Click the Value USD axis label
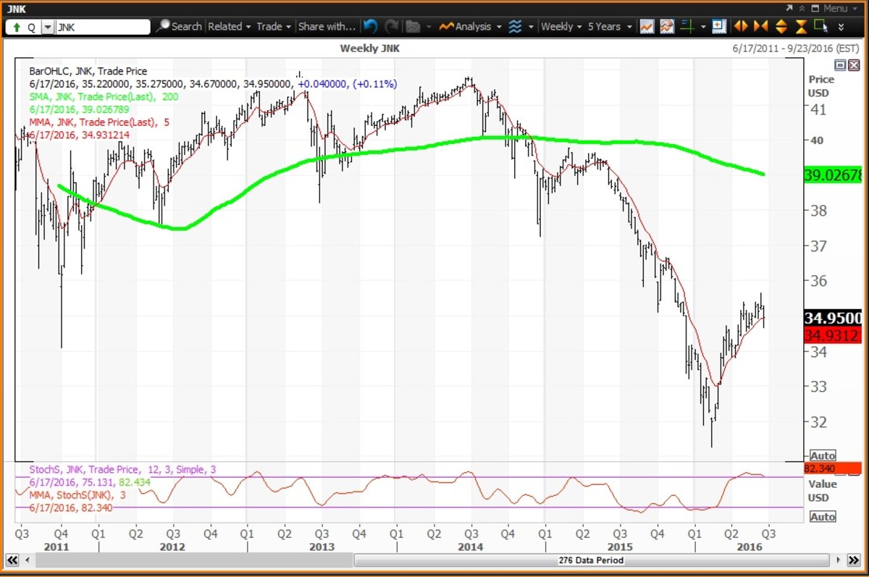The width and height of the screenshot is (869, 577). pyautogui.click(x=822, y=491)
